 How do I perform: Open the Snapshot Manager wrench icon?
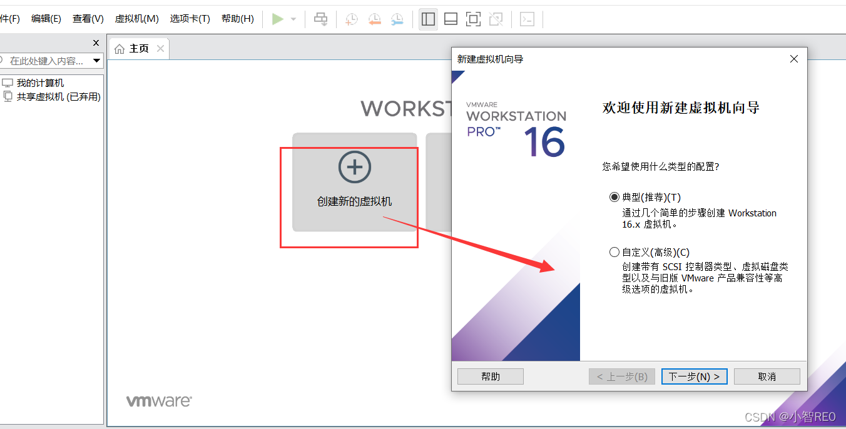coord(397,19)
